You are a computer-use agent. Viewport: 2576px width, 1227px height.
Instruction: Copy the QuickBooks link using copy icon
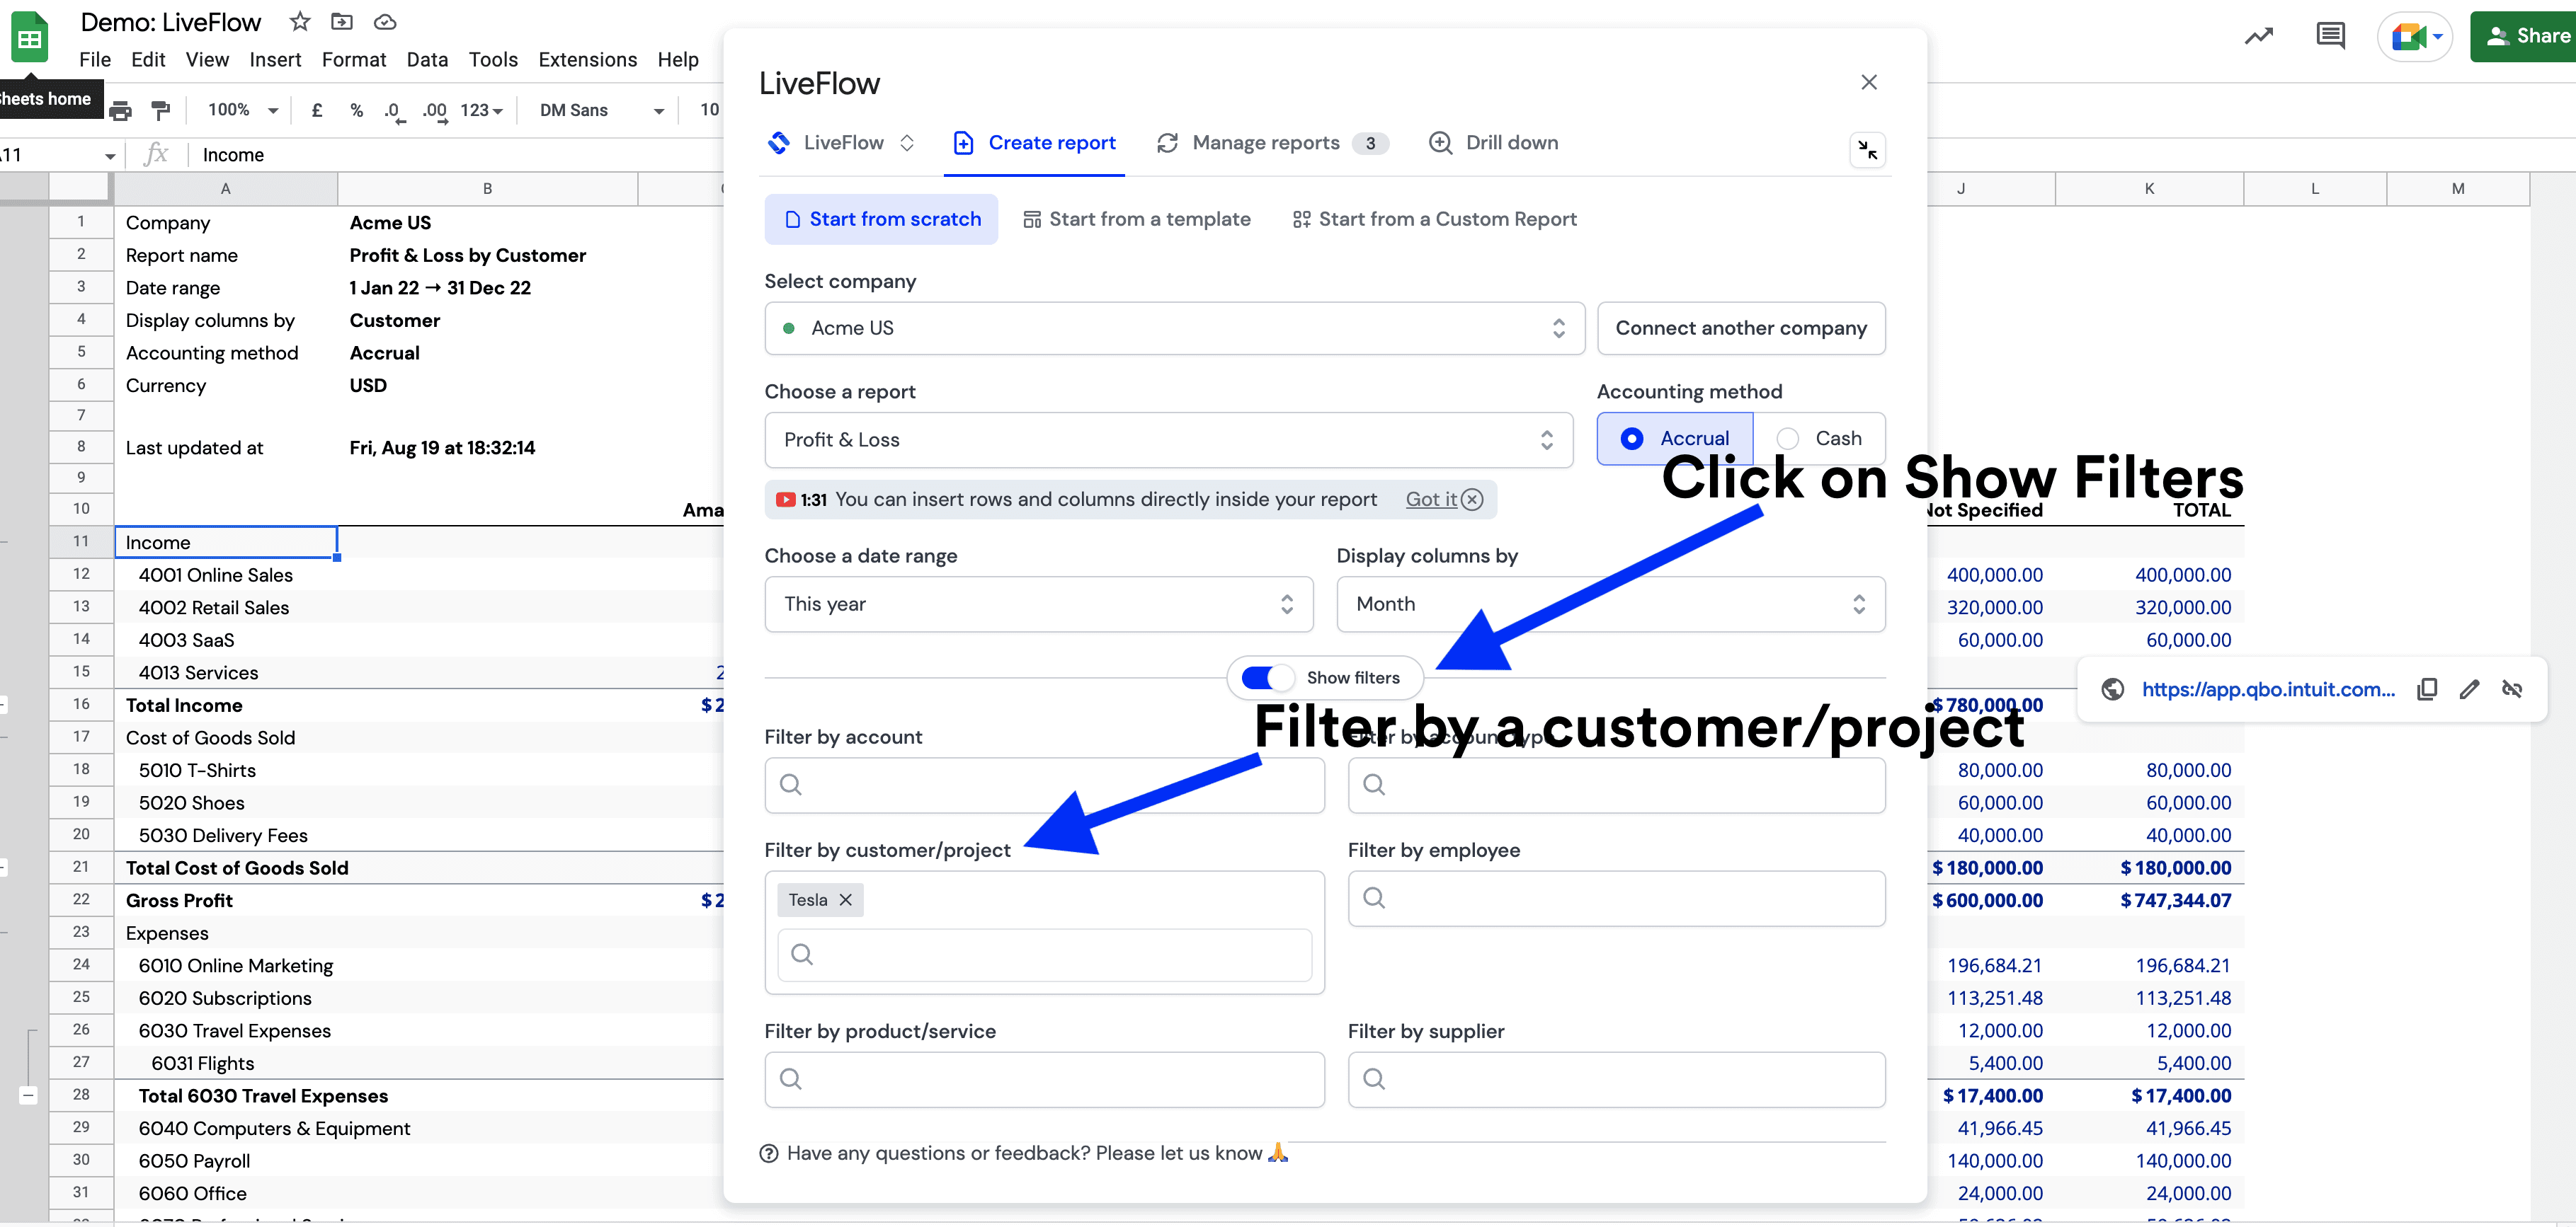pyautogui.click(x=2427, y=689)
